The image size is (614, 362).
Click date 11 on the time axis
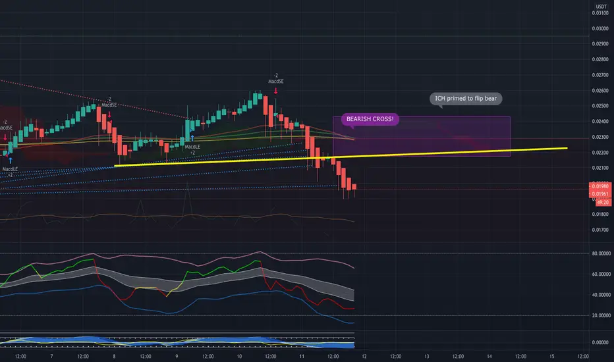(x=302, y=357)
